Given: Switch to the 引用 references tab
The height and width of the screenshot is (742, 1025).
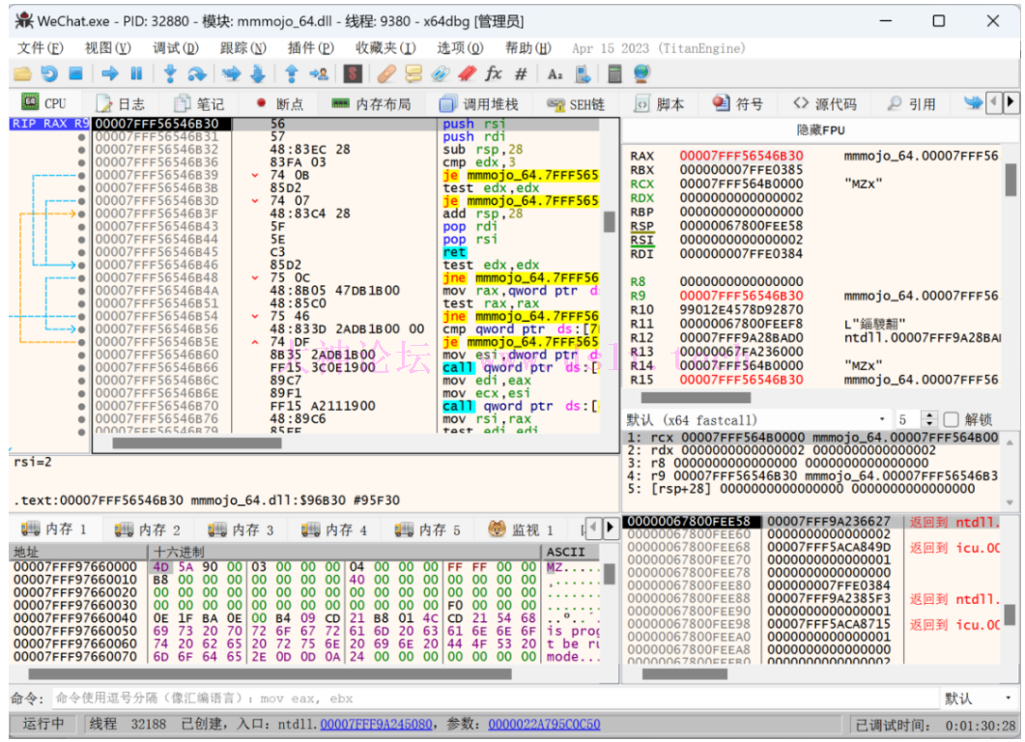Looking at the screenshot, I should pos(912,104).
